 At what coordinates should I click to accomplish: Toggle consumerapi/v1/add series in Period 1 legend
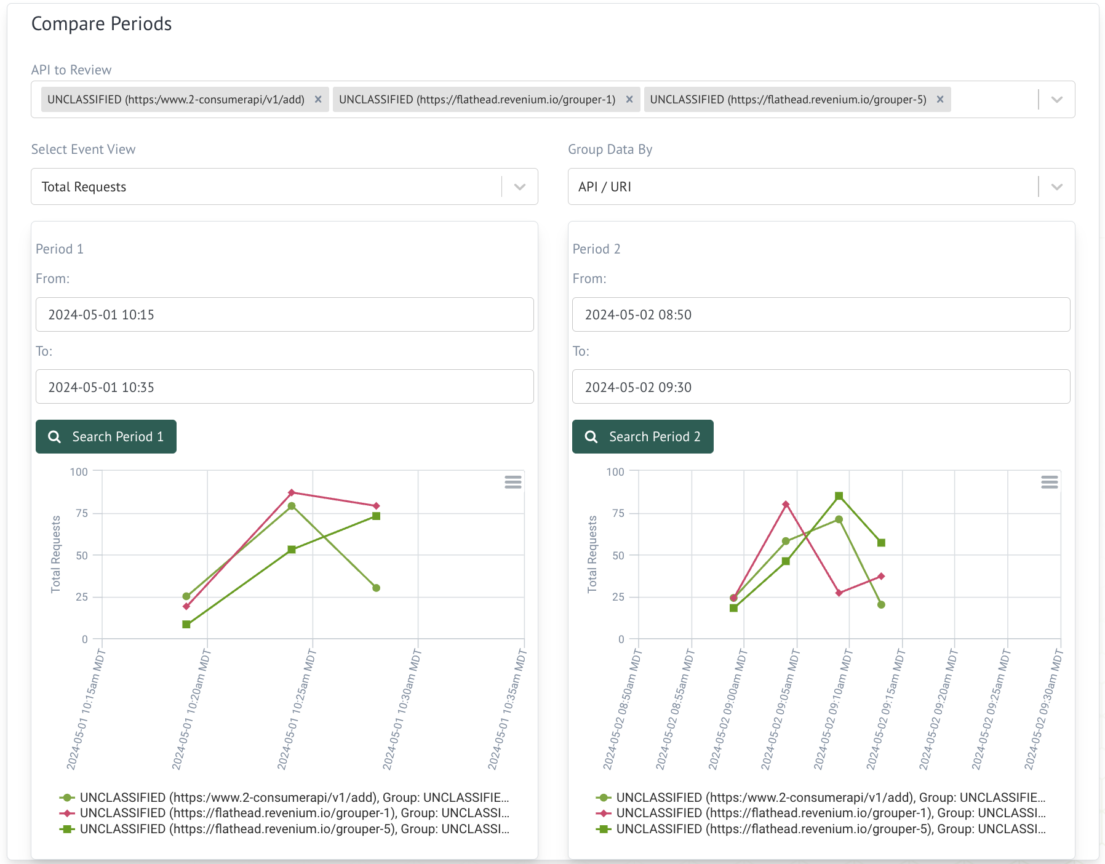coord(294,798)
